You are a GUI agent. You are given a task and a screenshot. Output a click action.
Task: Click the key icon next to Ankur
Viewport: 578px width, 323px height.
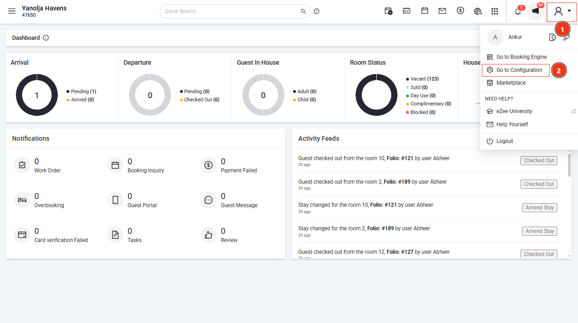(567, 37)
